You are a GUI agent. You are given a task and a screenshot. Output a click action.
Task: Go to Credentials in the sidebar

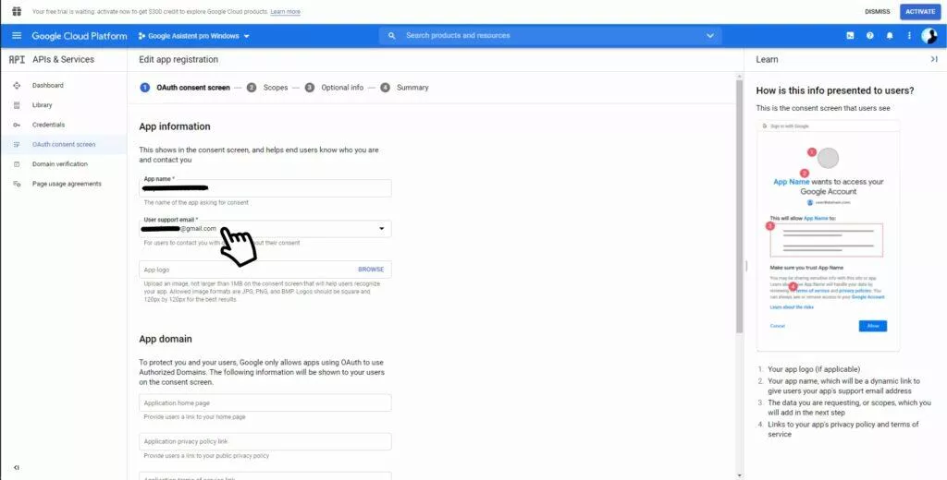click(48, 125)
